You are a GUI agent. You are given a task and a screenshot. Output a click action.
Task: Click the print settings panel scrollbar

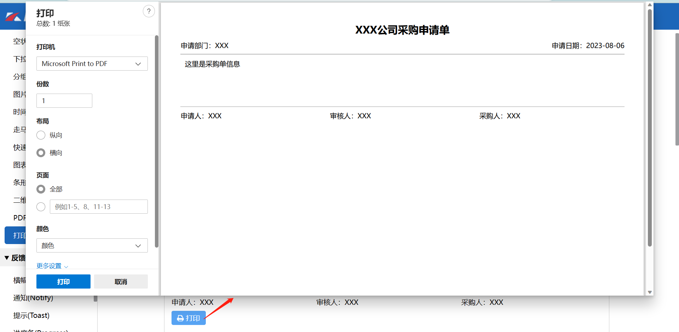(156, 141)
